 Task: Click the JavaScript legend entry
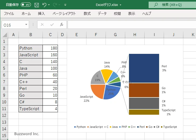95,127
